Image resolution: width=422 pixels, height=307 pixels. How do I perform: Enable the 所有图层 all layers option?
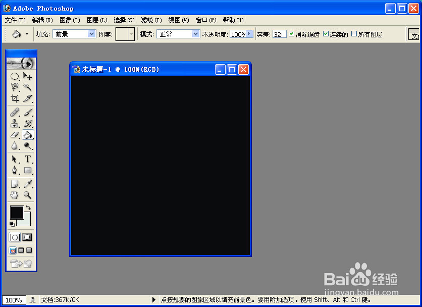[x=353, y=34]
